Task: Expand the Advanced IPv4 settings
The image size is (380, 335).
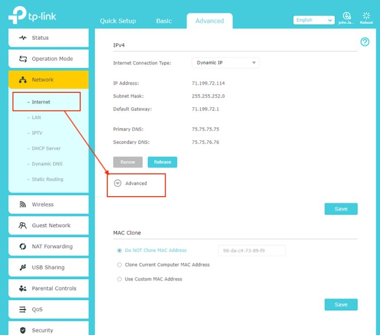Action: coord(118,183)
